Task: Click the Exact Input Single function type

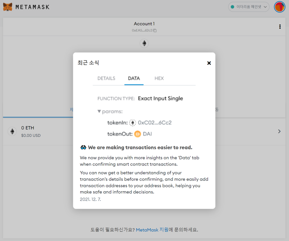Action: pyautogui.click(x=160, y=98)
